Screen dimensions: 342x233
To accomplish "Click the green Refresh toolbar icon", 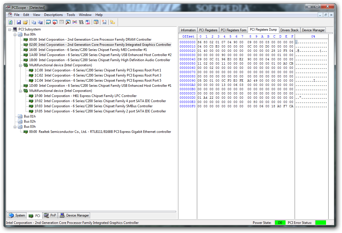I will pos(10,22).
